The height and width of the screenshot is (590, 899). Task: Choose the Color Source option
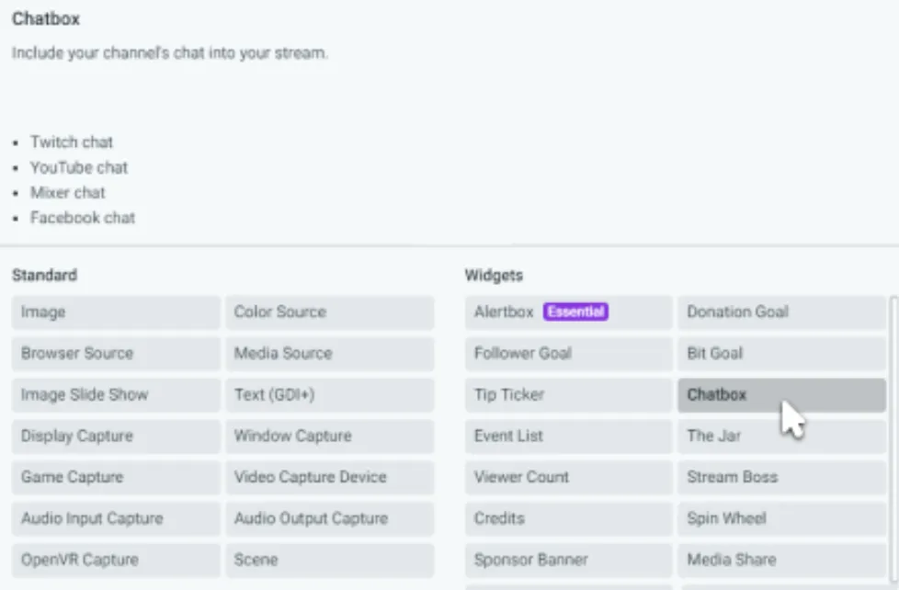point(329,312)
